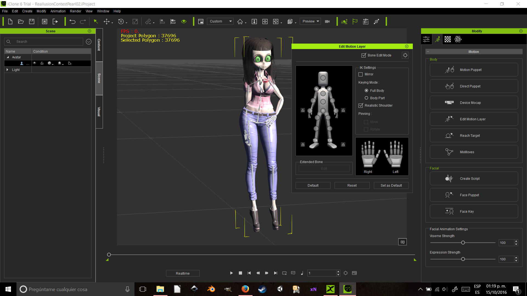Open the Render menu

point(75,11)
